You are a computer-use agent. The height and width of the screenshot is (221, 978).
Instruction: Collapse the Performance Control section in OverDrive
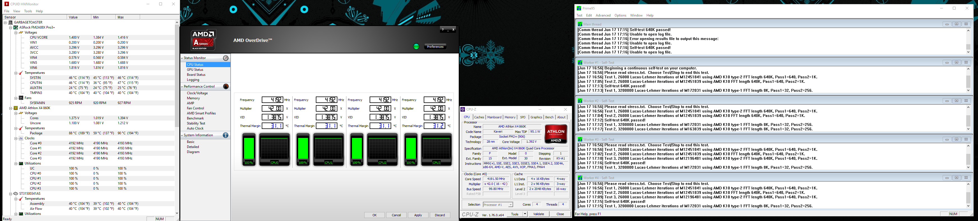point(182,86)
